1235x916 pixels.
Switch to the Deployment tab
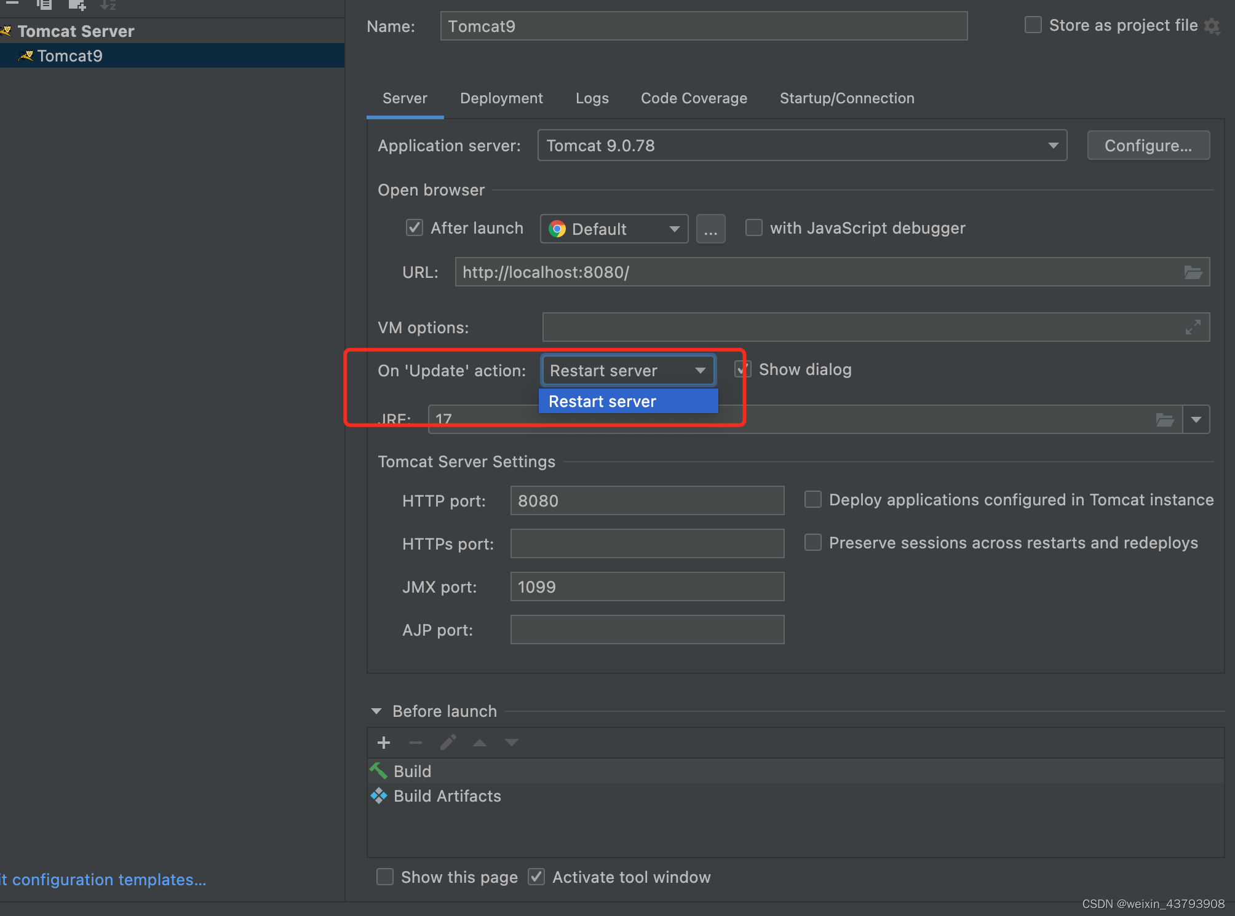point(499,98)
